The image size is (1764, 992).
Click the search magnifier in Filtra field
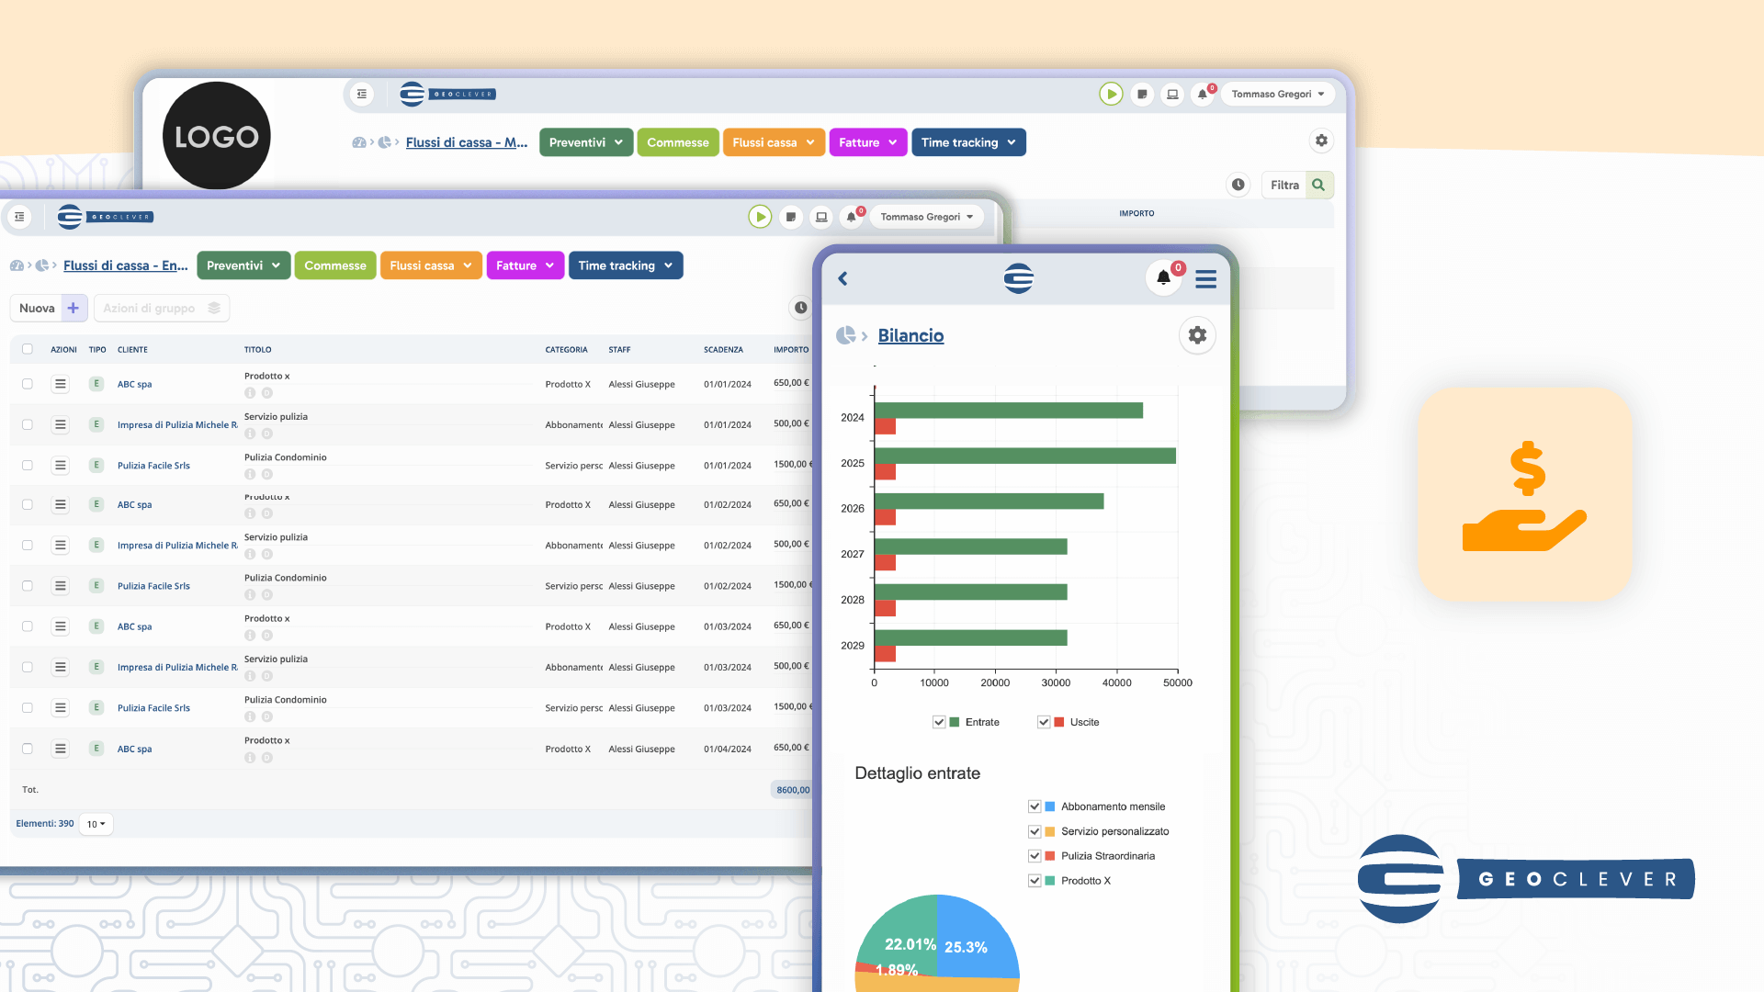click(1318, 185)
